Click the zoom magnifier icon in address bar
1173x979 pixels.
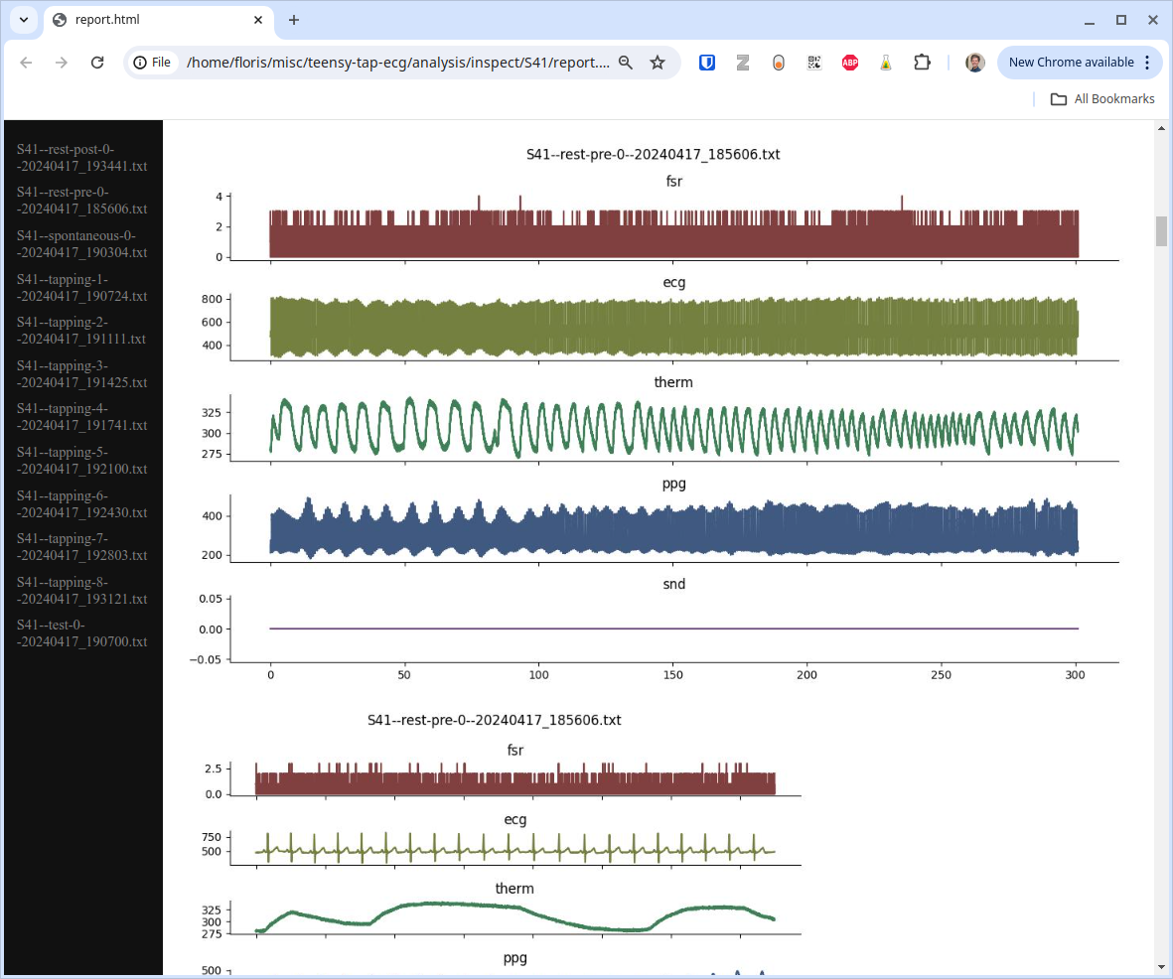626,63
